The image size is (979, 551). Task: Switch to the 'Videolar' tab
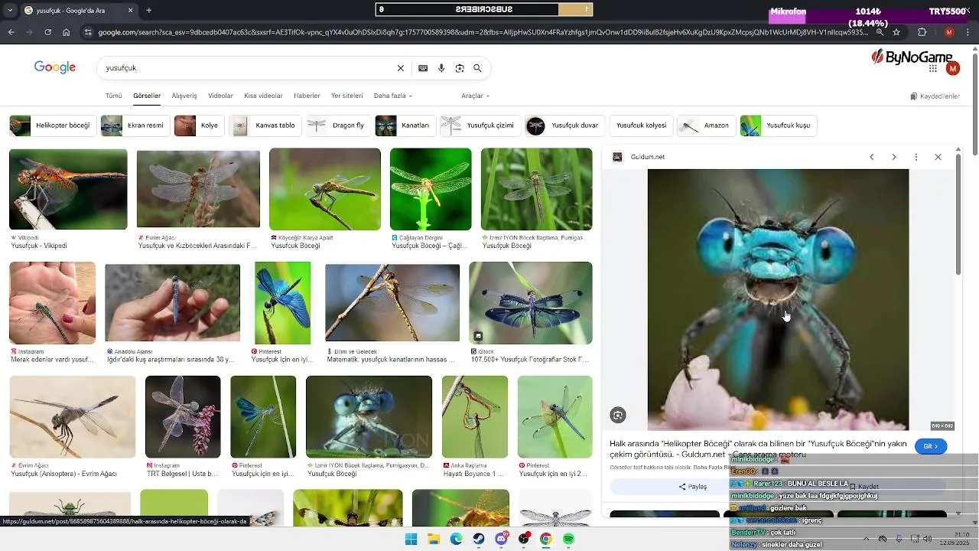click(x=220, y=96)
